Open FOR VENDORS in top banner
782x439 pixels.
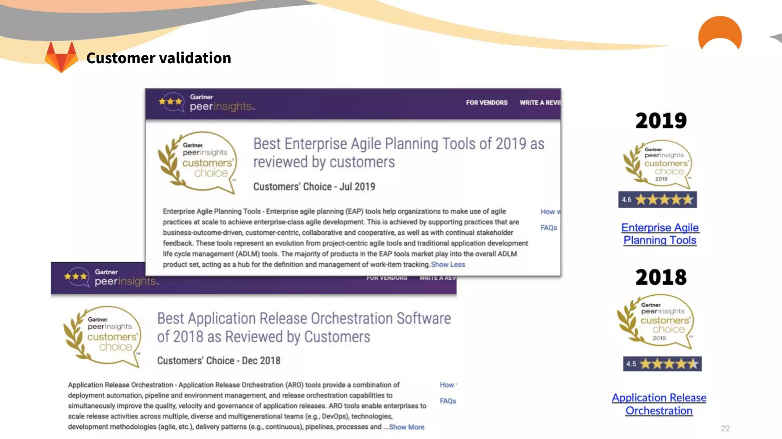pyautogui.click(x=486, y=103)
